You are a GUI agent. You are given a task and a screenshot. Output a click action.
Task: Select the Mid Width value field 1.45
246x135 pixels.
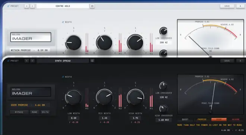104,118
